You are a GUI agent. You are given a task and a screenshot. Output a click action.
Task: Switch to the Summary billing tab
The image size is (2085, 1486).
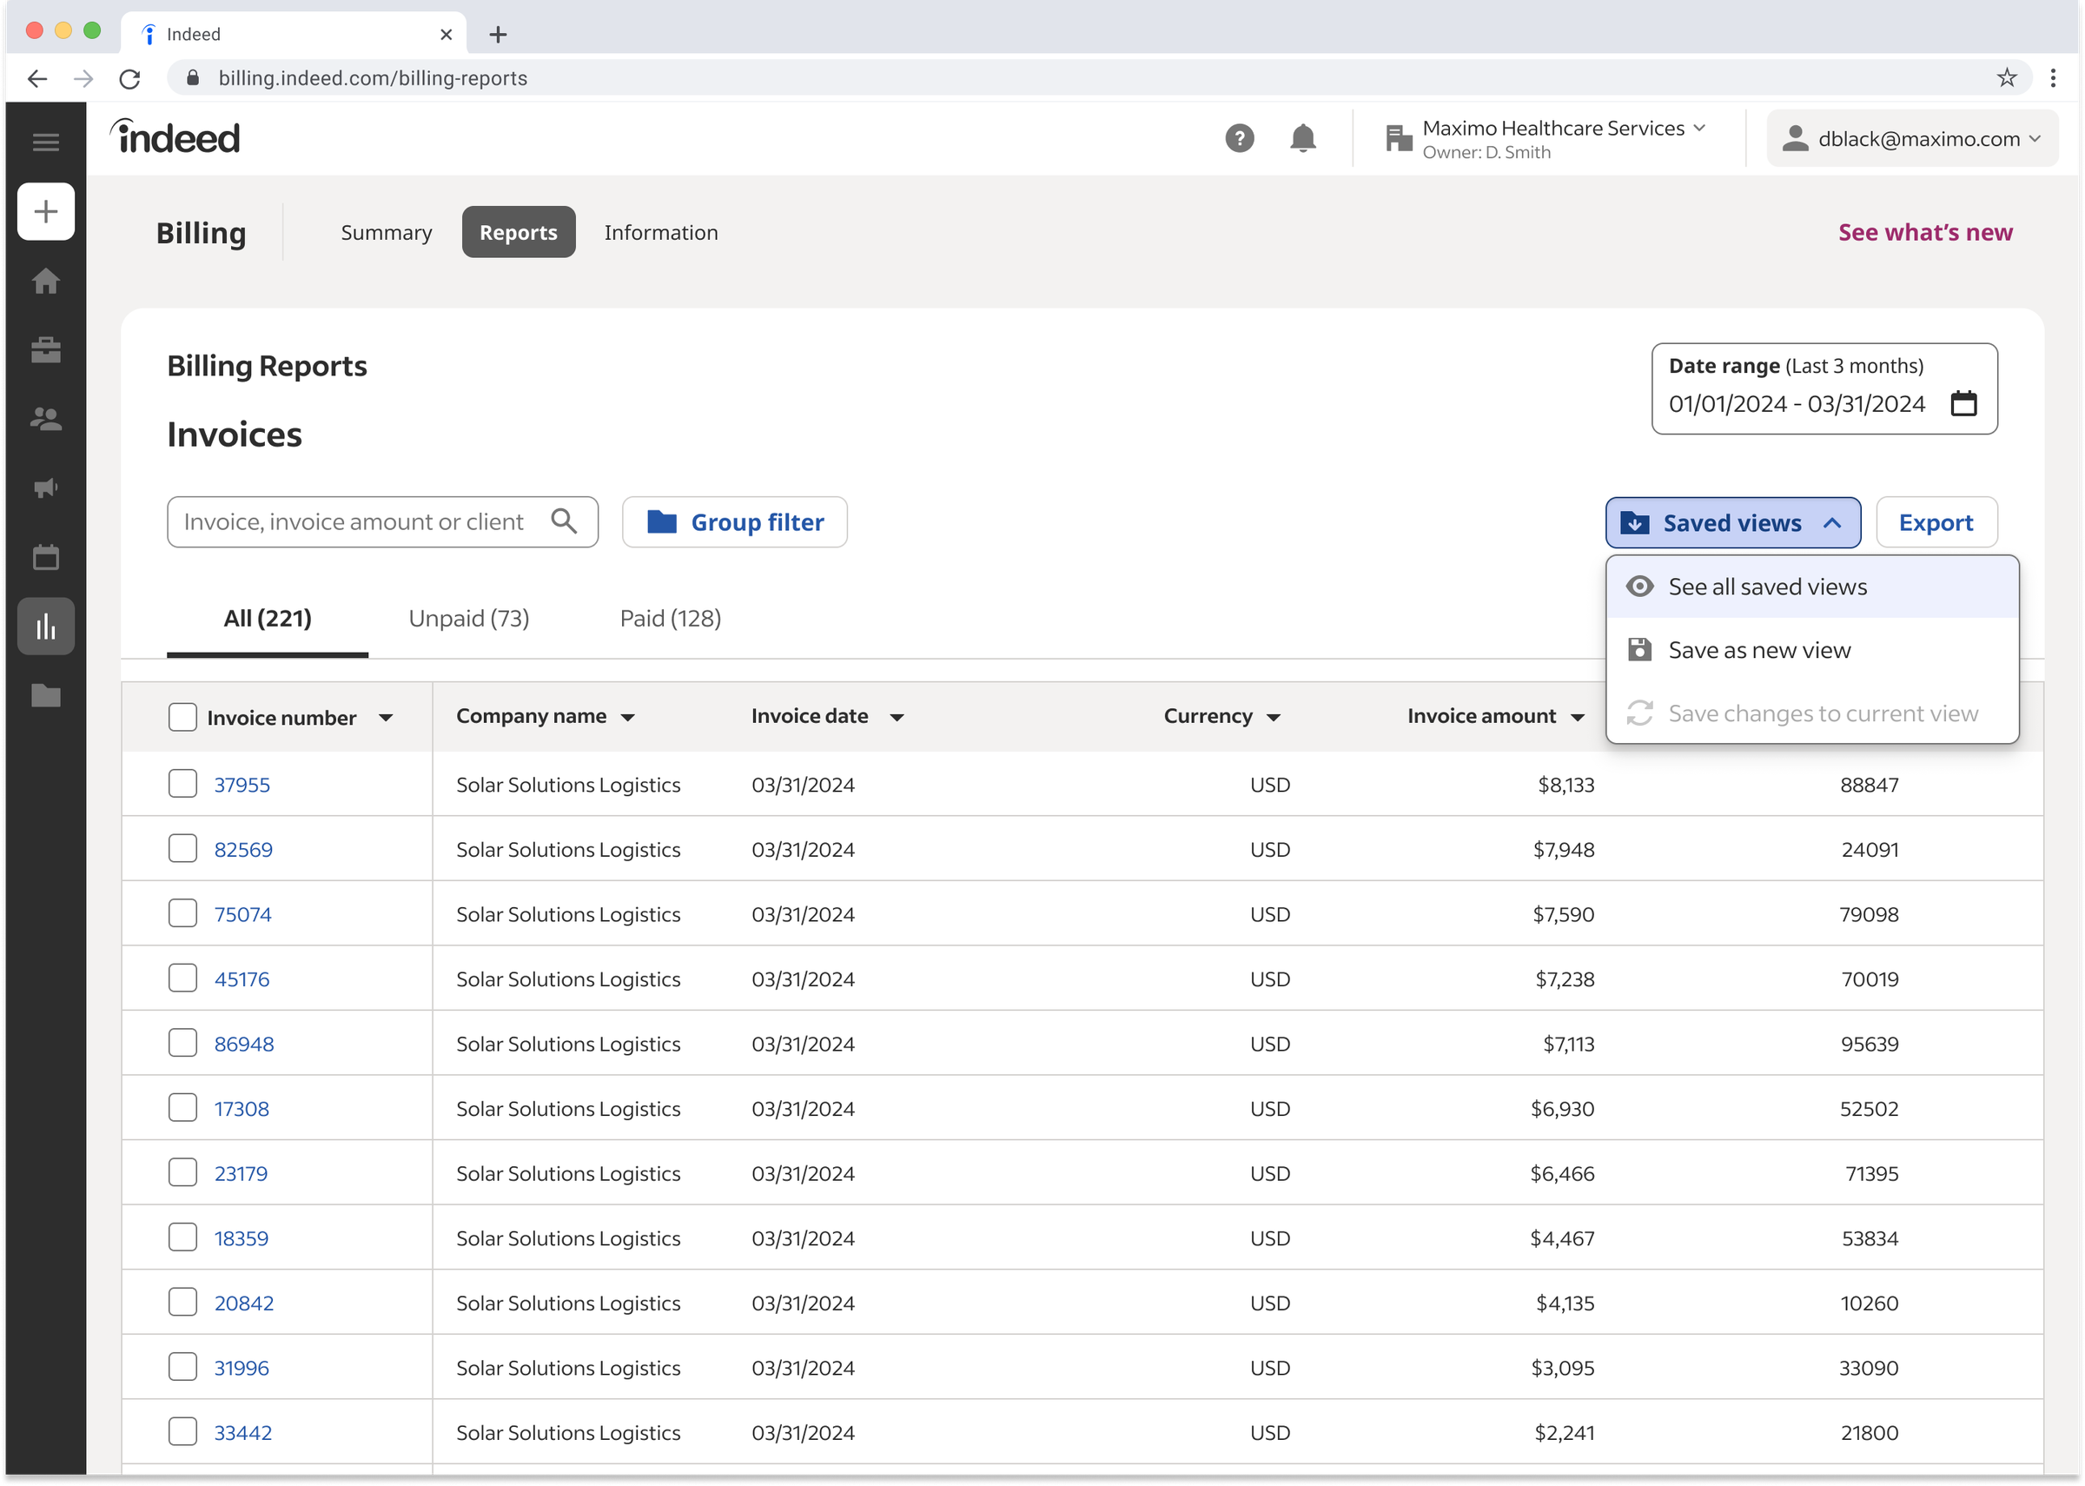tap(386, 232)
